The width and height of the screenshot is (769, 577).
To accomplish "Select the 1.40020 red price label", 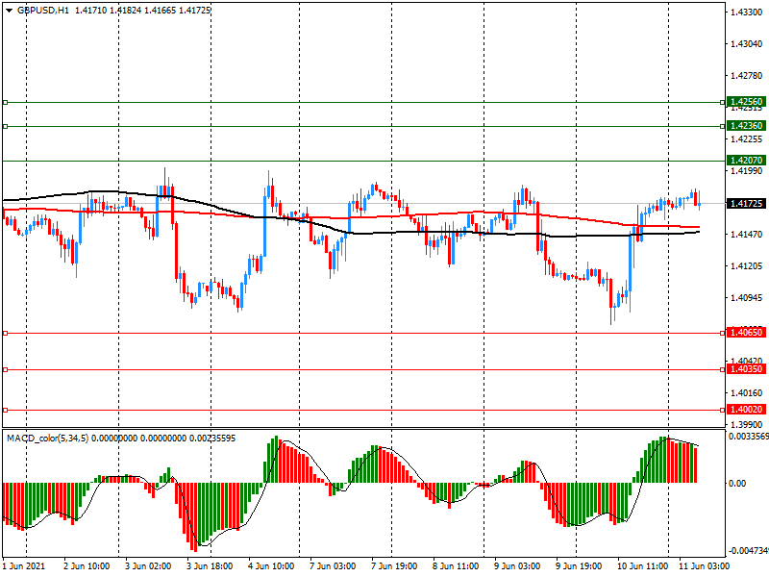I will coord(746,410).
